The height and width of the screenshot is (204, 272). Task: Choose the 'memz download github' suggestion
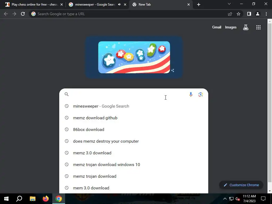134,118
